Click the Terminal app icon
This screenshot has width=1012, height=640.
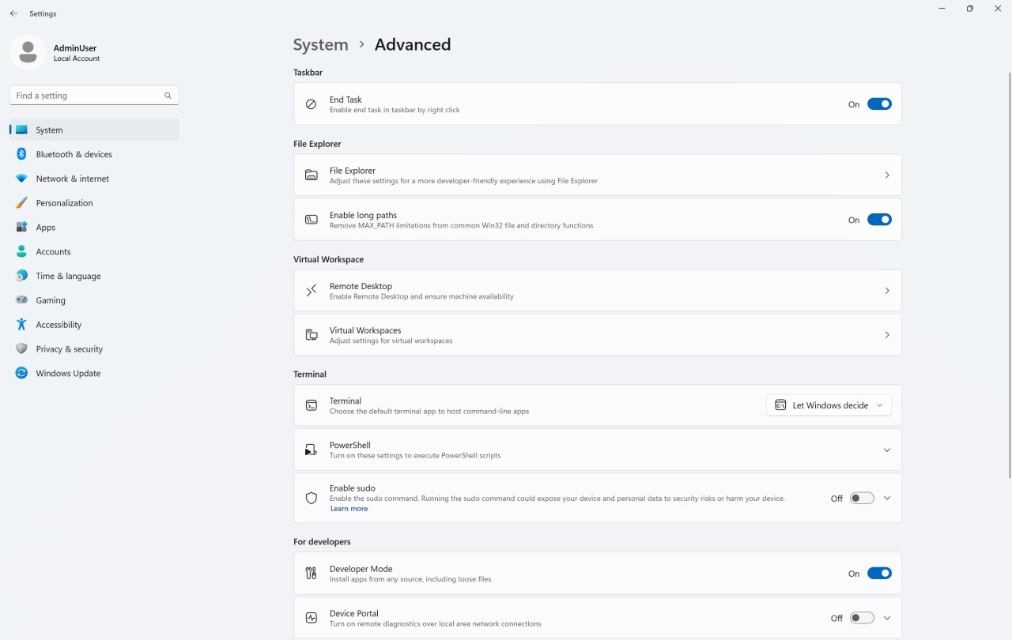point(311,405)
